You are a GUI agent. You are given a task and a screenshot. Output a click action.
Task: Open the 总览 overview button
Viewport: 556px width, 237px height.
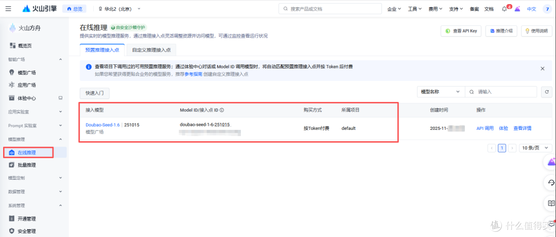click(74, 9)
